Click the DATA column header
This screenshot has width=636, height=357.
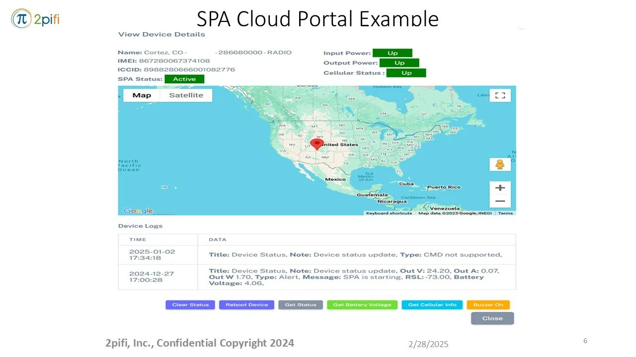218,239
